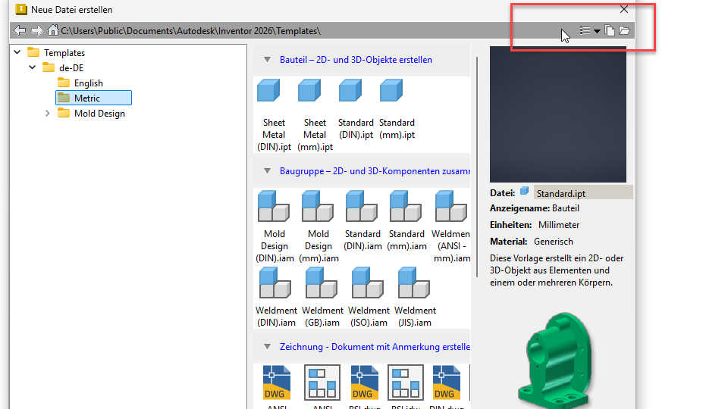Select Sheet Metal (DIN).ipt template
This screenshot has height=409, width=728.
[274, 115]
